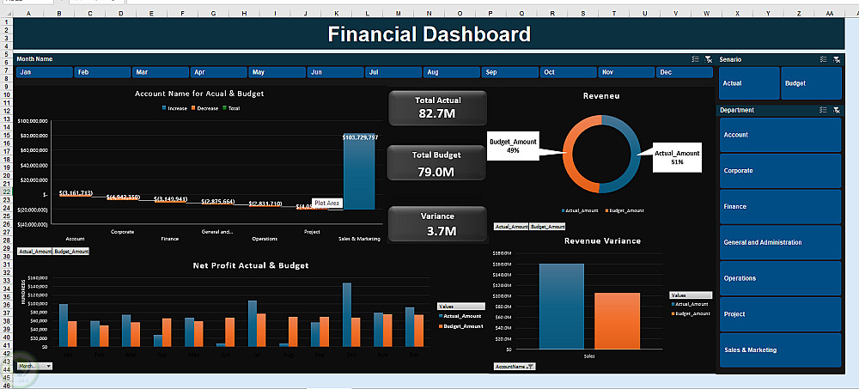Viewport: 859px width, 389px height.
Task: Choose General and Administration department
Action: 780,242
